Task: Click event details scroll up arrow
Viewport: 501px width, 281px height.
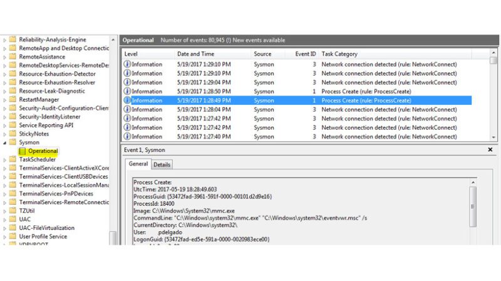Action: [x=473, y=182]
